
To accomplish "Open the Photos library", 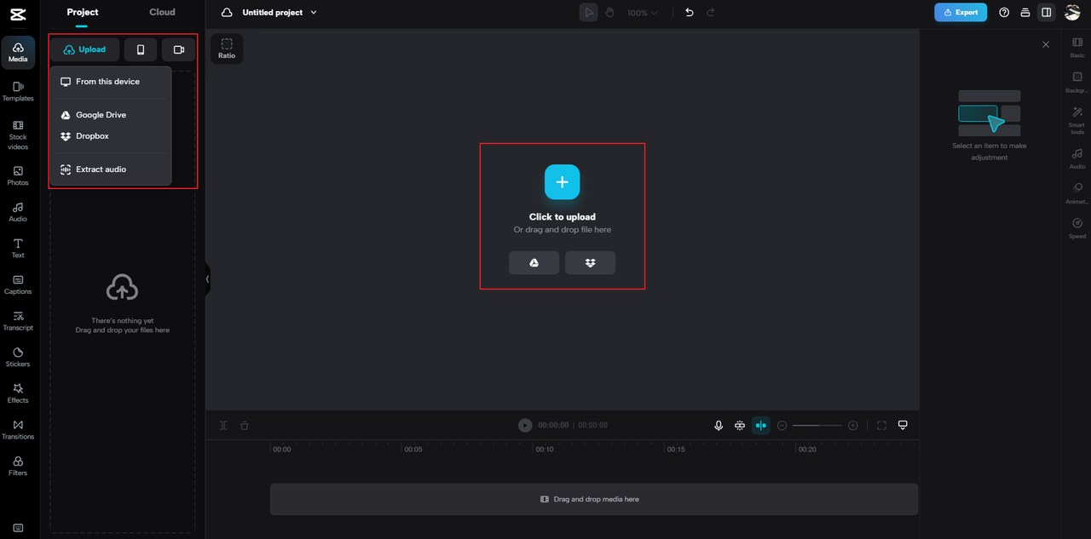I will pyautogui.click(x=18, y=175).
